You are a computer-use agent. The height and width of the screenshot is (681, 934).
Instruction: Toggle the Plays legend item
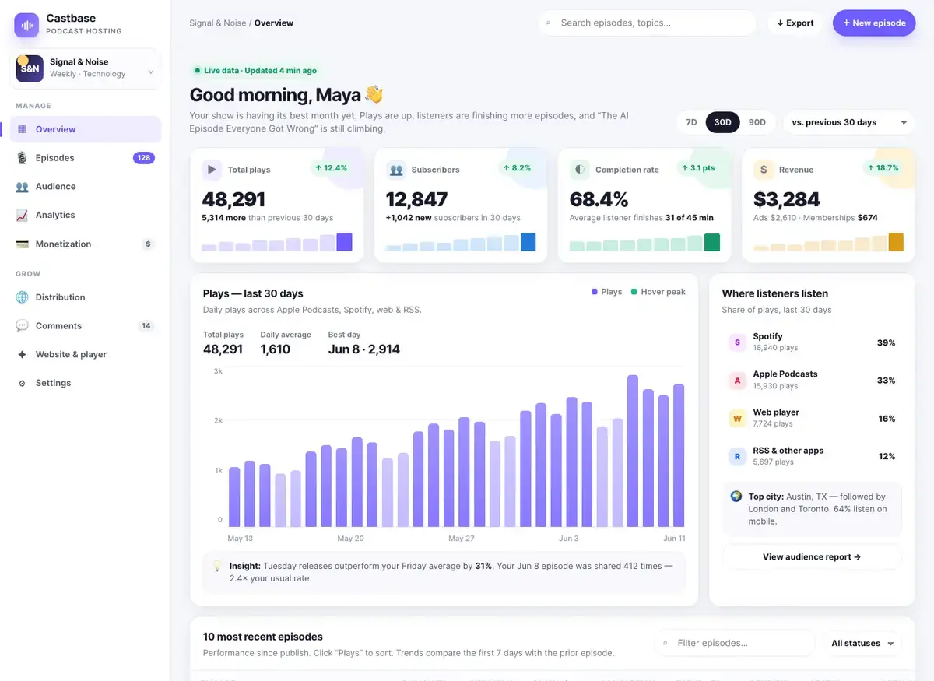coord(607,292)
